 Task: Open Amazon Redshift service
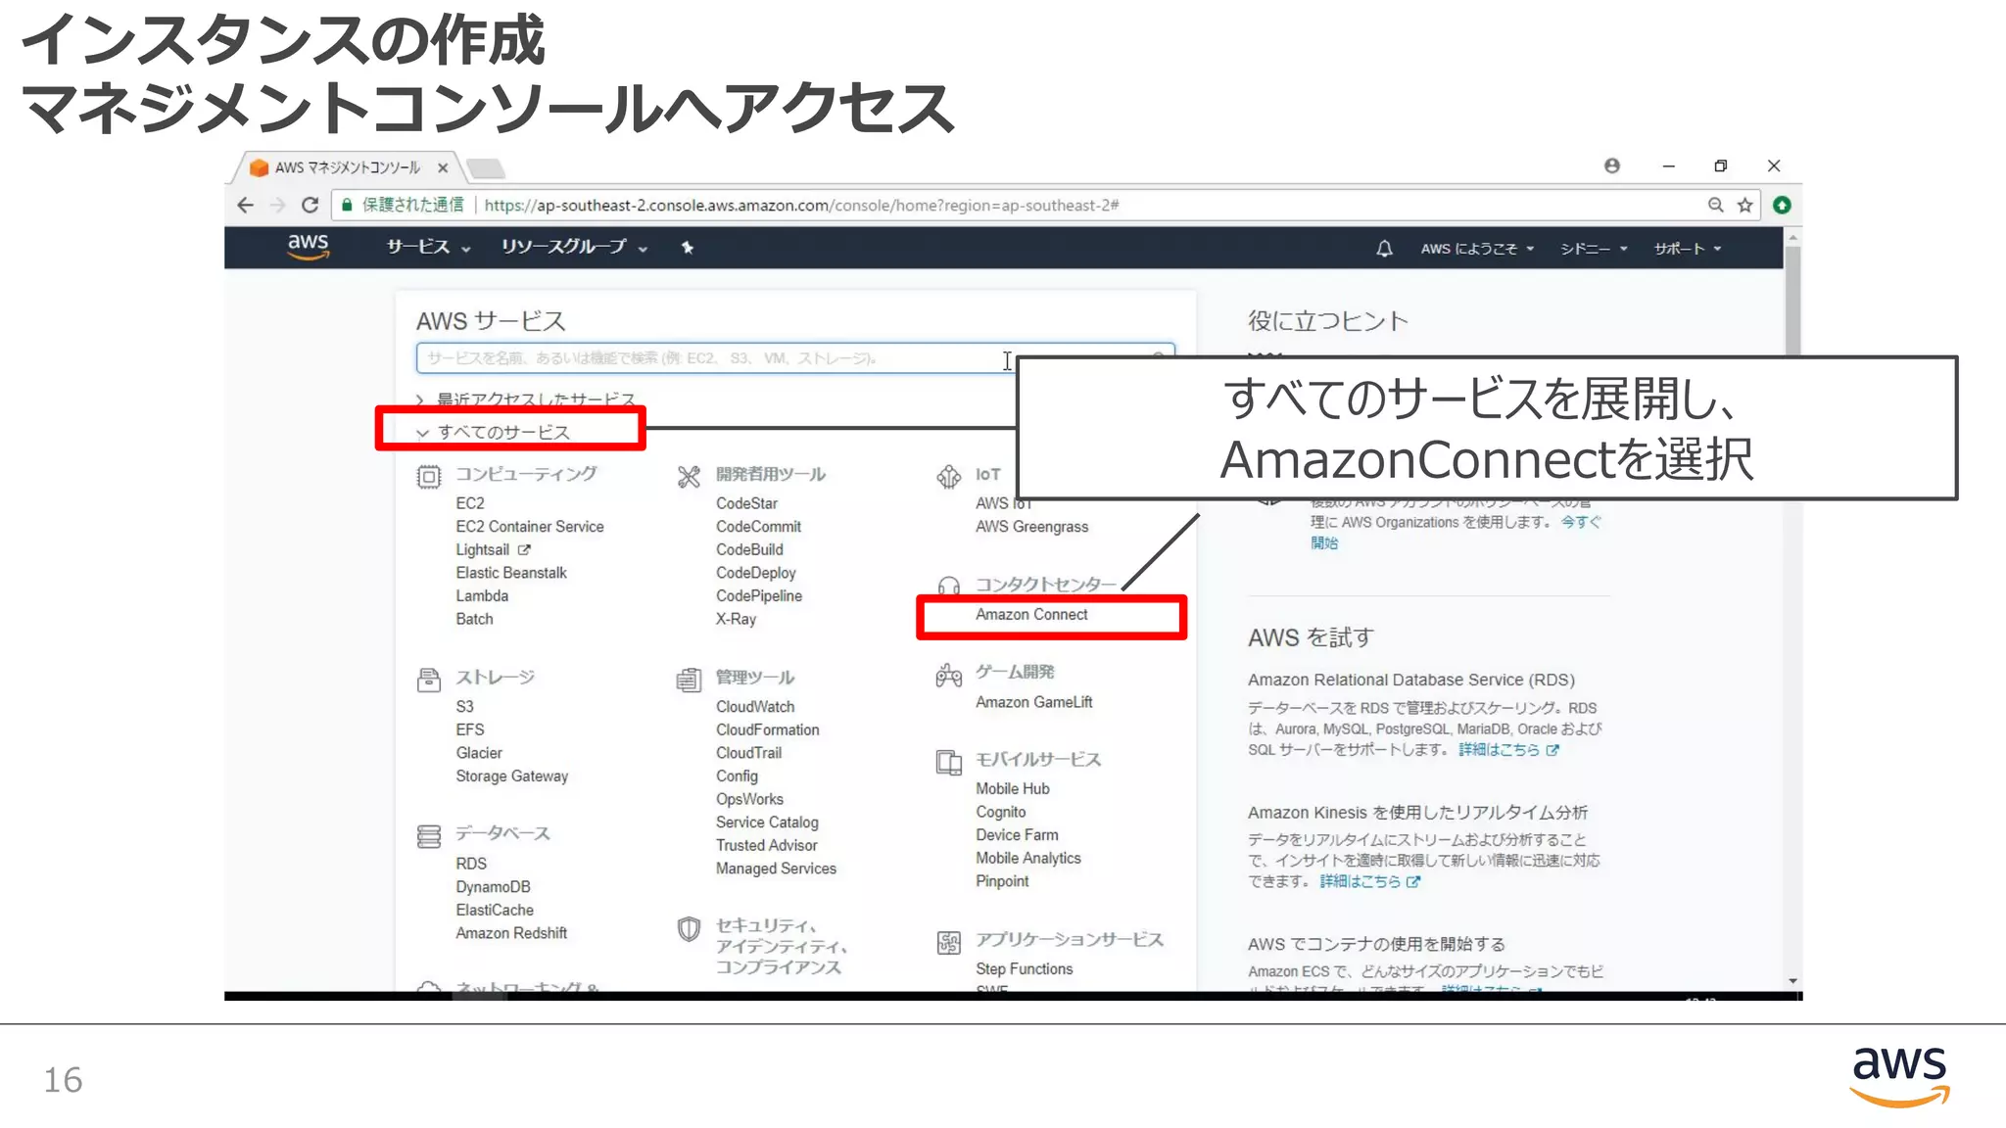click(511, 933)
